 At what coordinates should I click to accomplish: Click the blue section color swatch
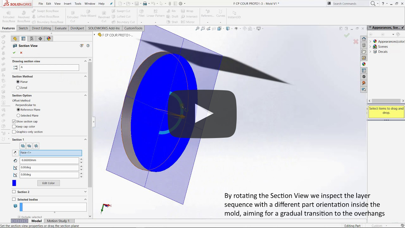pyautogui.click(x=14, y=183)
